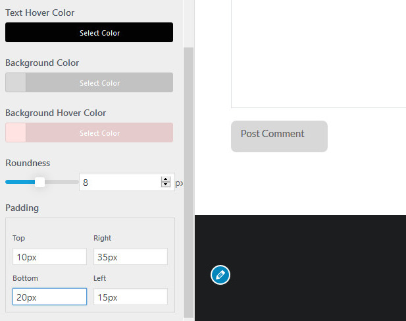
Task: Click into the Left padding input
Action: pyautogui.click(x=130, y=297)
